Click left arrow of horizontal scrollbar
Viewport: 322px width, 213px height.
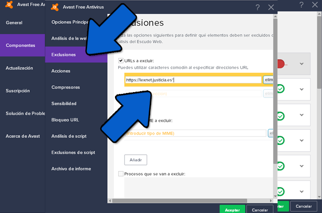point(110,201)
